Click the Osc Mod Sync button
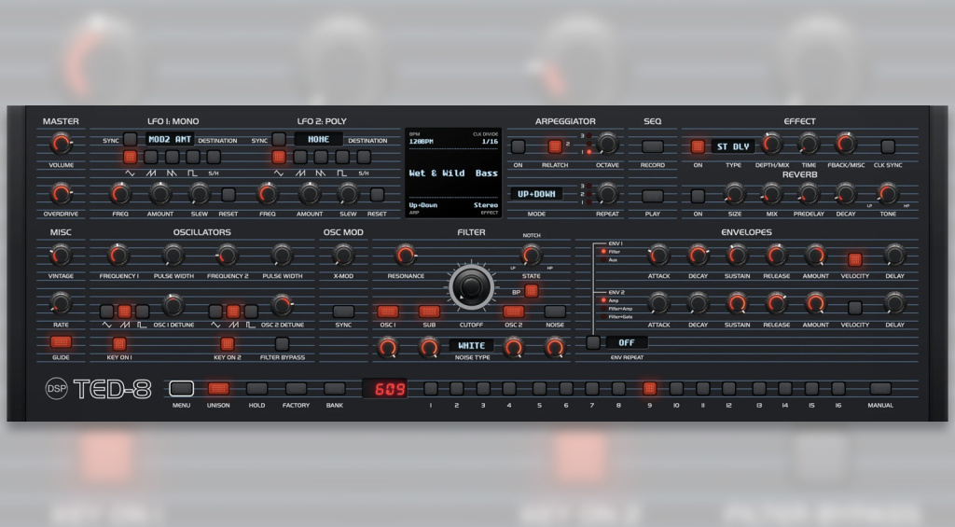Image resolution: width=955 pixels, height=527 pixels. 343,312
